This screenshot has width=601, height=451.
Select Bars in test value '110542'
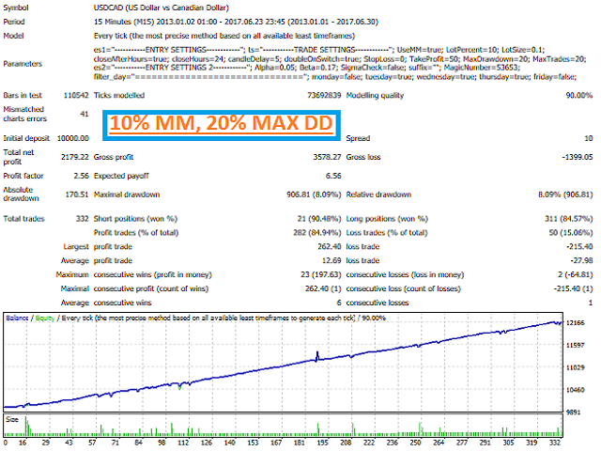tap(76, 95)
